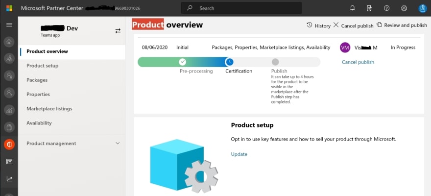The image size is (431, 196).
Task: Click the History clock icon
Action: pos(310,25)
